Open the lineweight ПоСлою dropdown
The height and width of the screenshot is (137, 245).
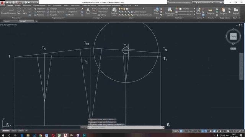(x=187, y=12)
